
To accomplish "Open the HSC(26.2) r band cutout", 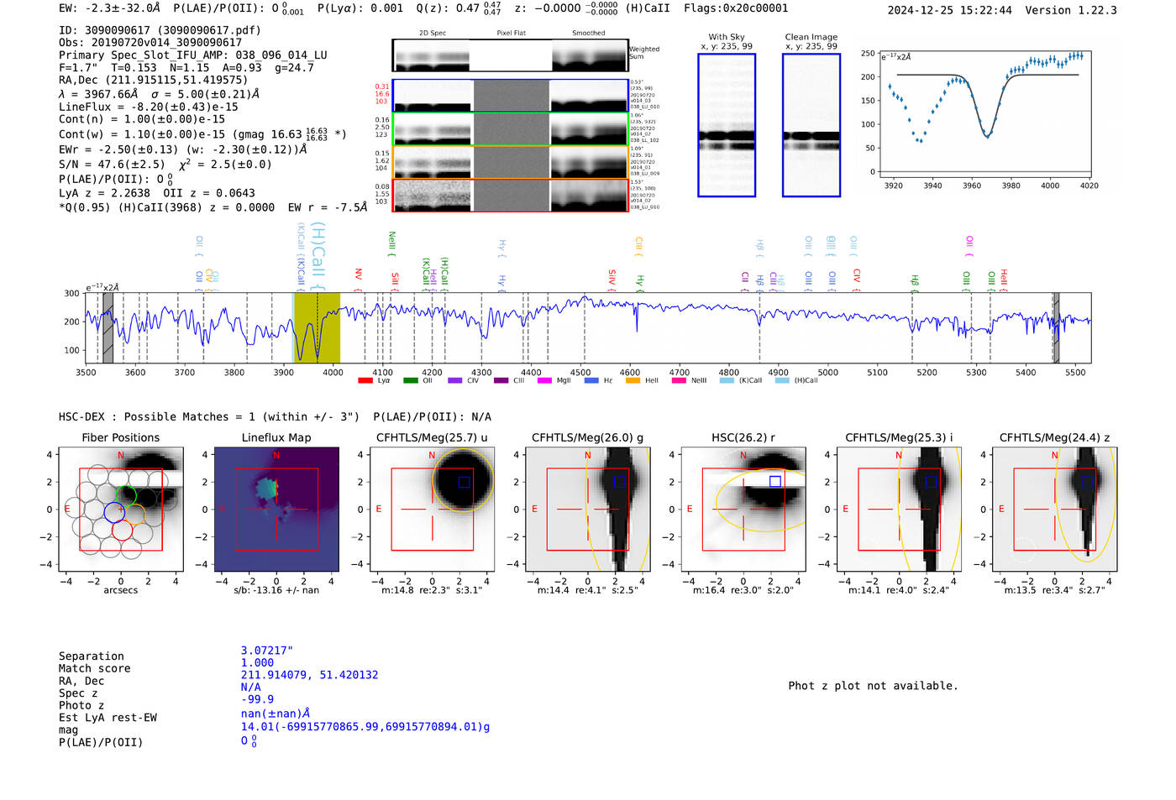I will 743,509.
